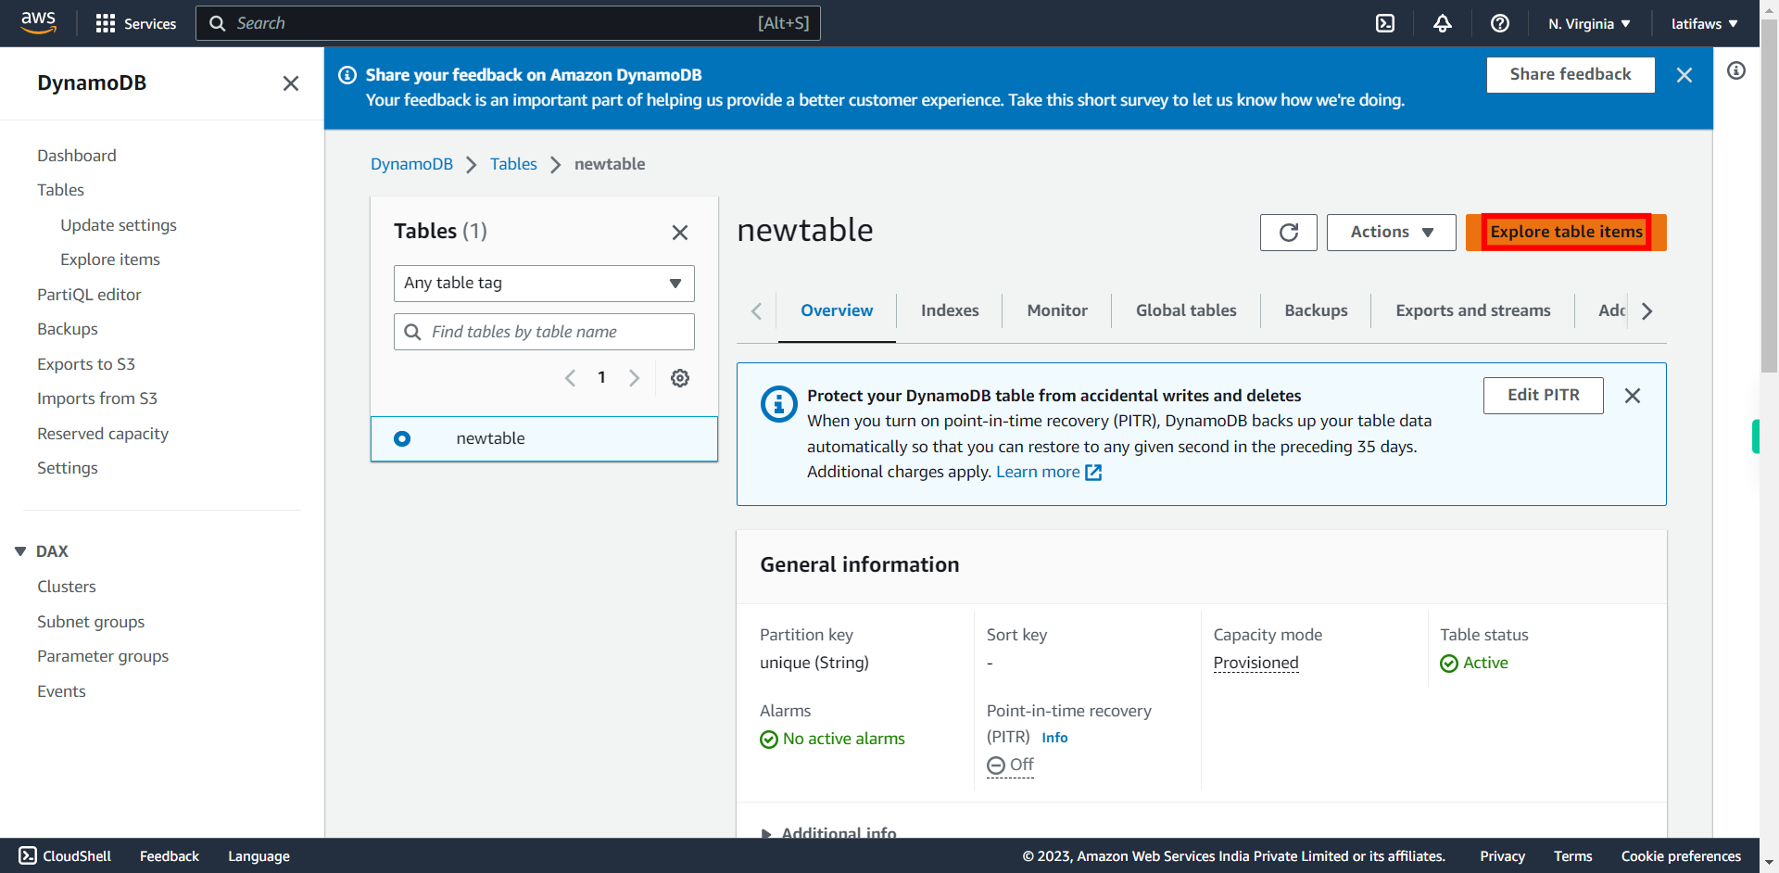This screenshot has width=1779, height=873.
Task: Switch to the Indexes tab
Action: [950, 310]
